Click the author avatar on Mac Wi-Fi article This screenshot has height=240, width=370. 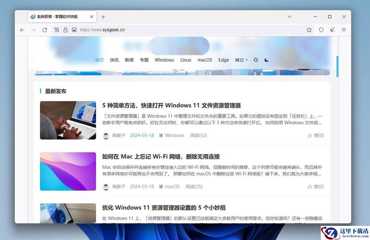coord(106,187)
